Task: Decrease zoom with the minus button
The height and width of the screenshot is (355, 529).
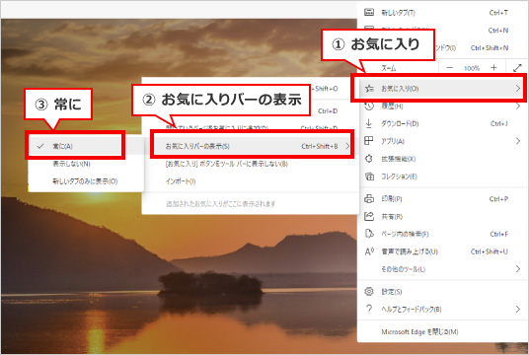Action: point(450,68)
